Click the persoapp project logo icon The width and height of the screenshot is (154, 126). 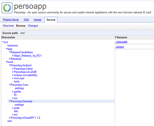point(7,8)
